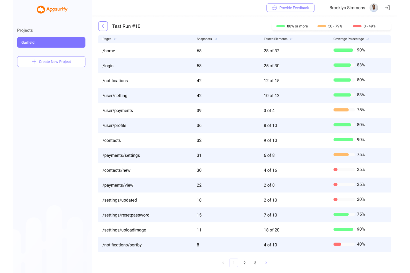Click /settings/updated coverage bar
Viewport: 410px width, 273px height.
pos(344,200)
